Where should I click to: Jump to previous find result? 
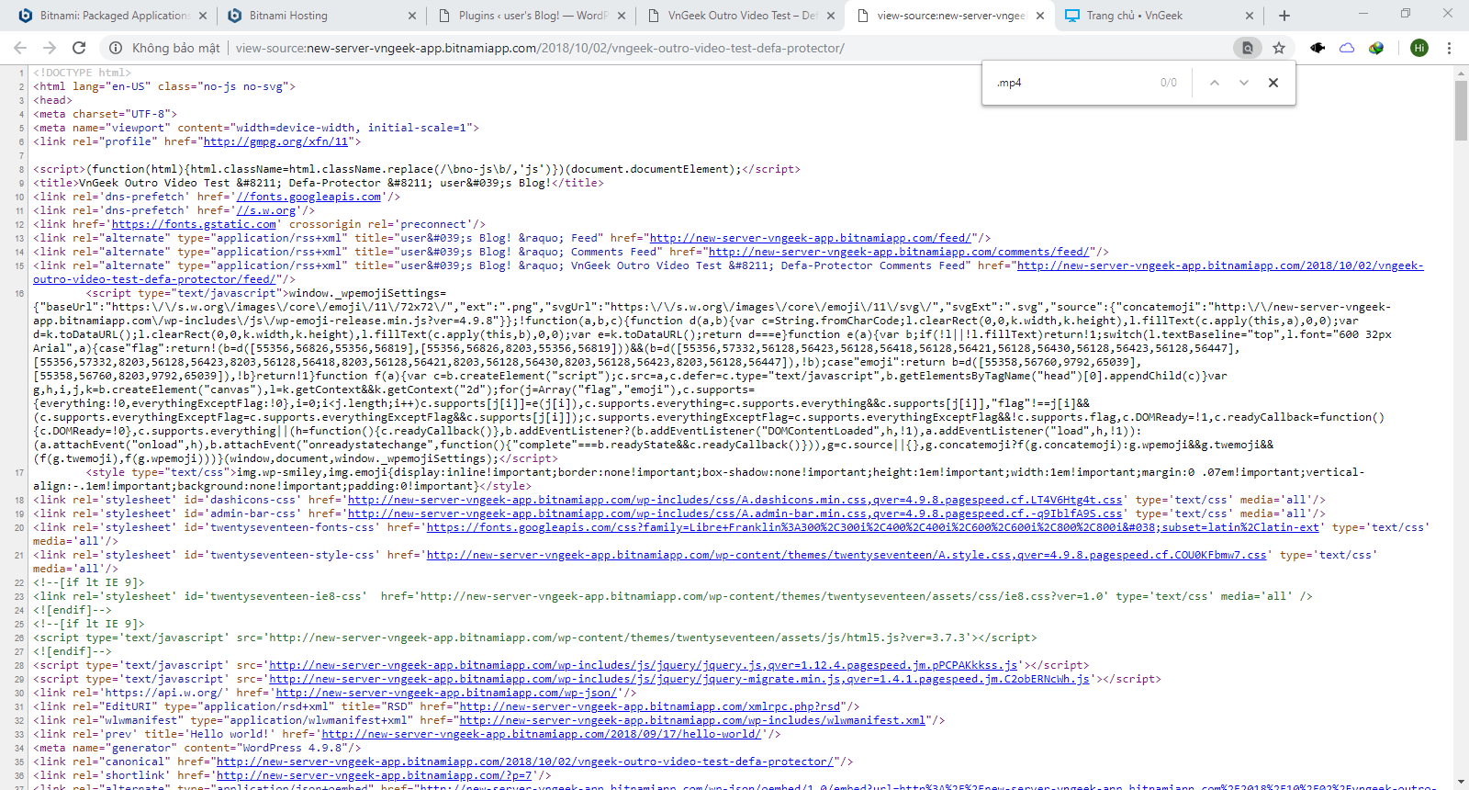point(1215,83)
